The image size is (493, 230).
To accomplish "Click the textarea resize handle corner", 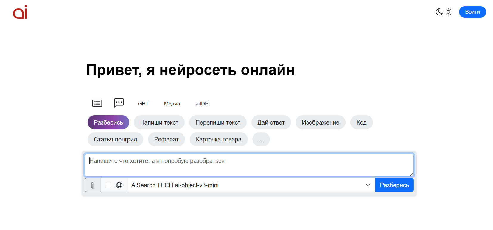I will tap(412, 174).
